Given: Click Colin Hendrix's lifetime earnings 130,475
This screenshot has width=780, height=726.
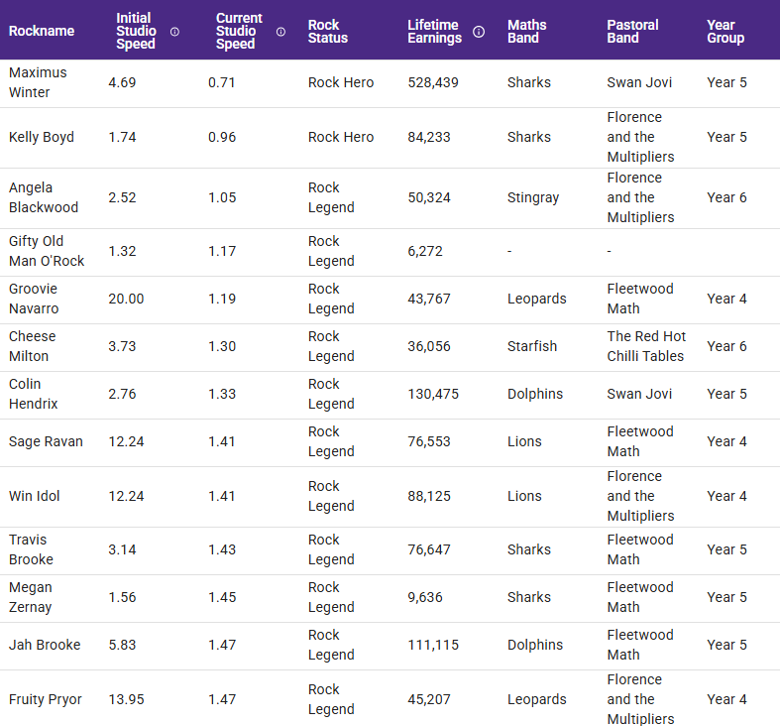Looking at the screenshot, I should pyautogui.click(x=434, y=394).
